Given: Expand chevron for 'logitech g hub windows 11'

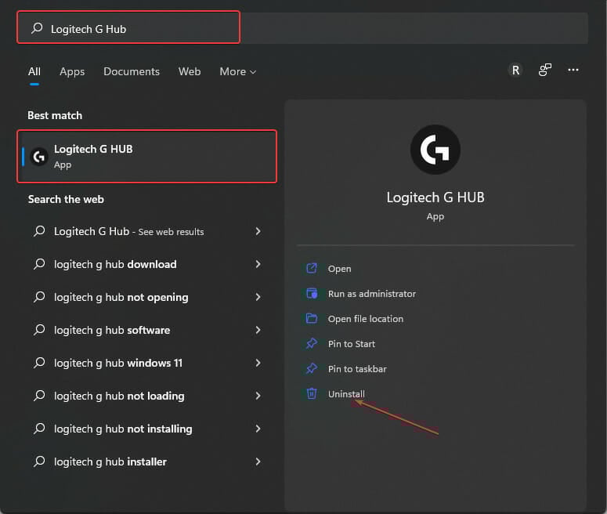Looking at the screenshot, I should point(258,363).
